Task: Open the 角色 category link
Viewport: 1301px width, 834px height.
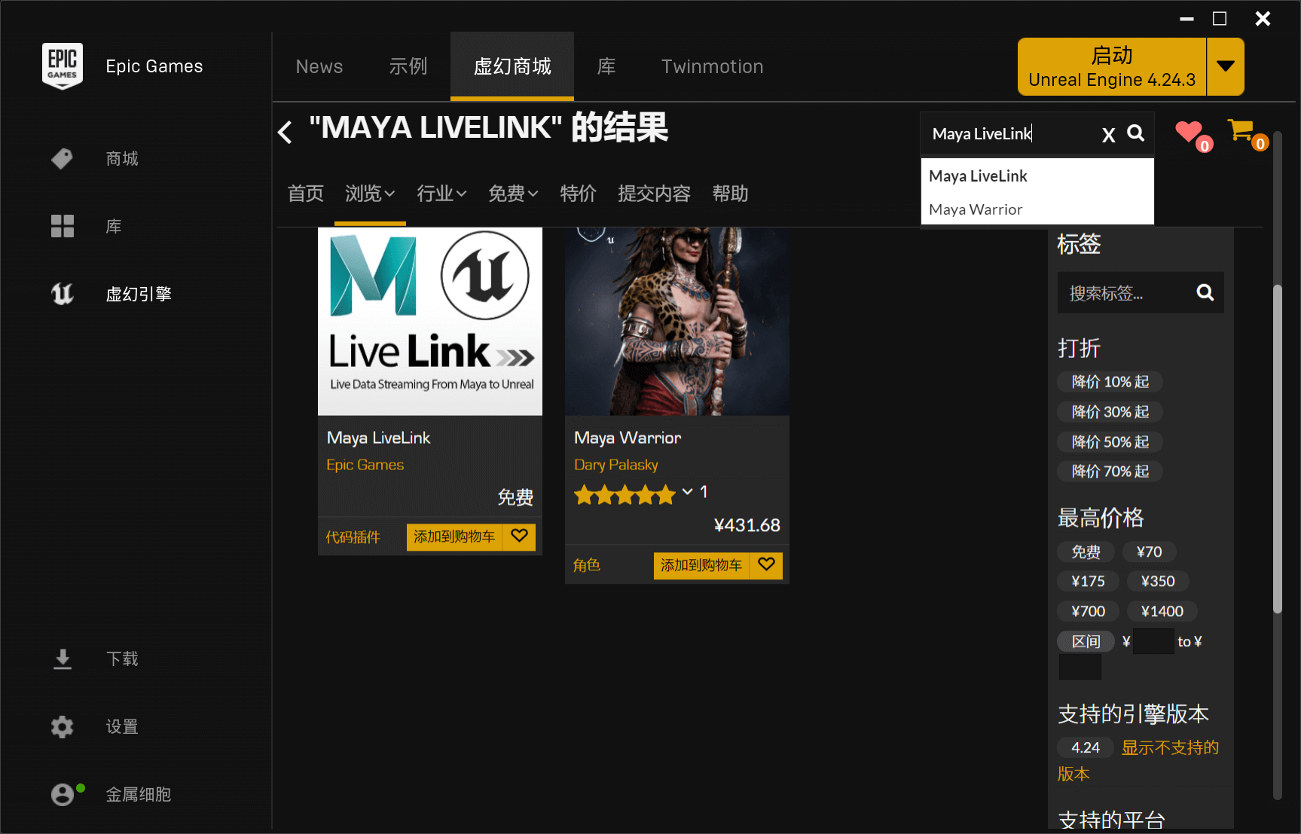Action: coord(587,565)
